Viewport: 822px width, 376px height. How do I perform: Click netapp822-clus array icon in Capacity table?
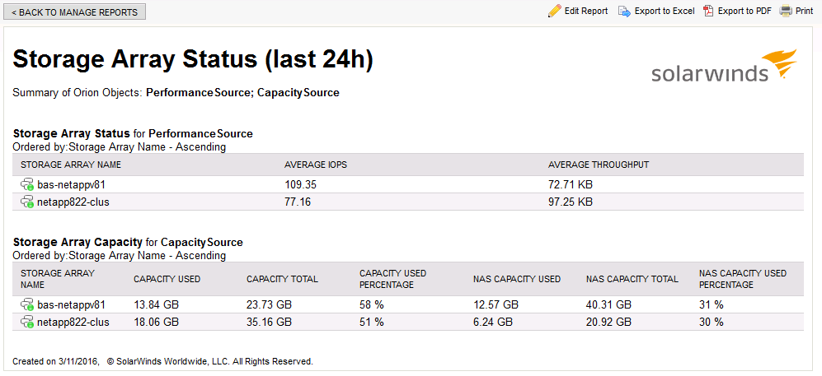(27, 323)
